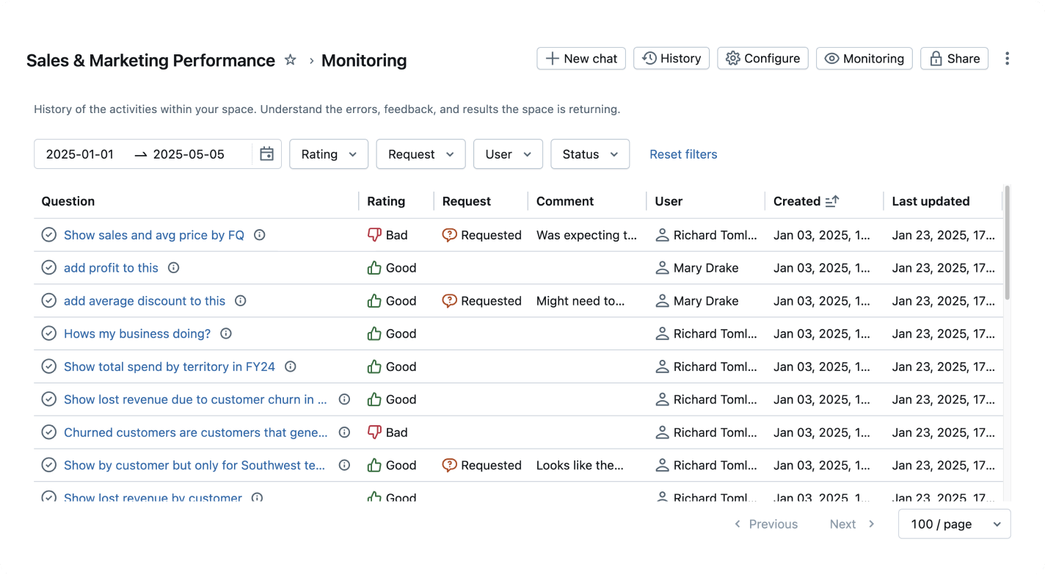The height and width of the screenshot is (575, 1045).
Task: Open the kebab more options menu
Action: click(x=1007, y=59)
